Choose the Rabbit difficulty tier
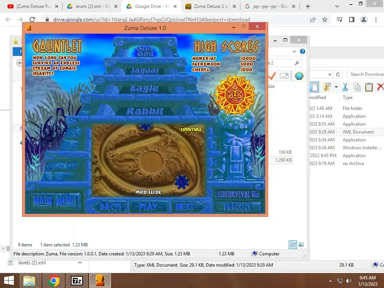This screenshot has width=384, height=288. pyautogui.click(x=144, y=111)
